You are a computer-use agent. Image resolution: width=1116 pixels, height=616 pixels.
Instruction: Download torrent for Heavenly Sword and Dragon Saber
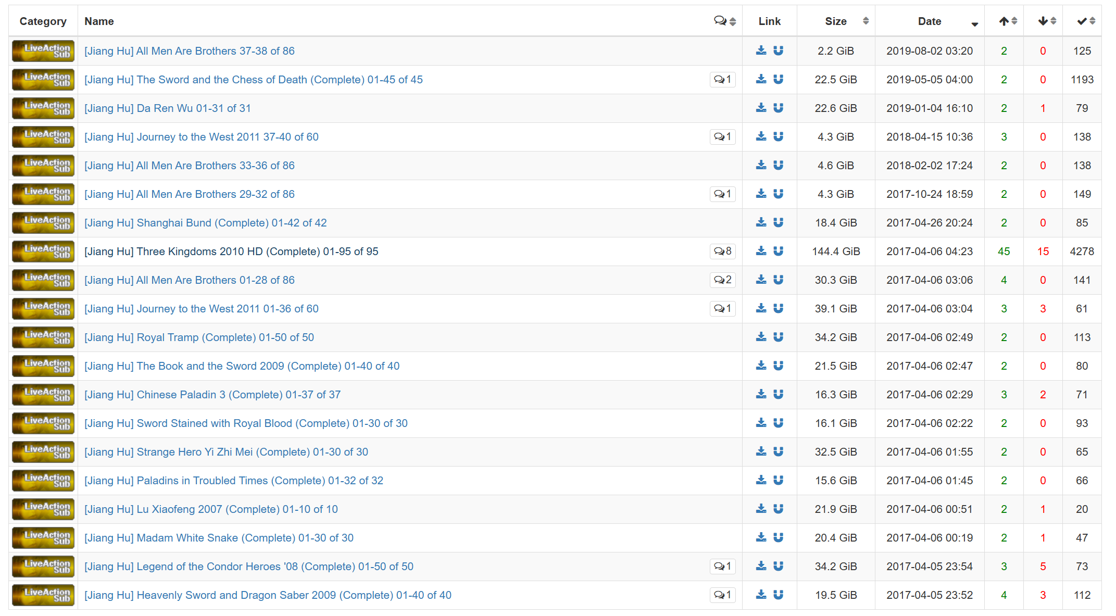click(x=761, y=595)
